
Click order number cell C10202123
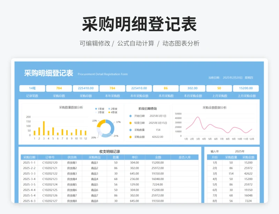point(50,179)
